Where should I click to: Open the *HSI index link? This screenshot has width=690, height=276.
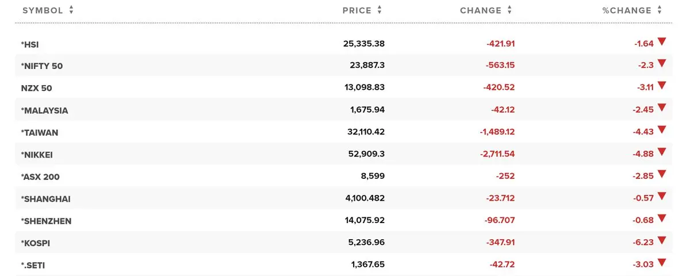tap(30, 44)
